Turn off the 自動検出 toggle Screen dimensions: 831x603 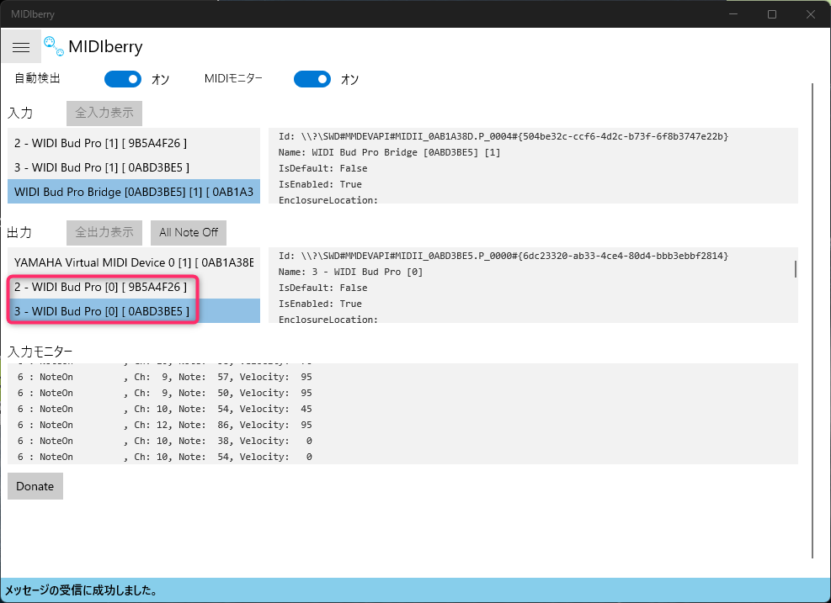click(x=123, y=79)
